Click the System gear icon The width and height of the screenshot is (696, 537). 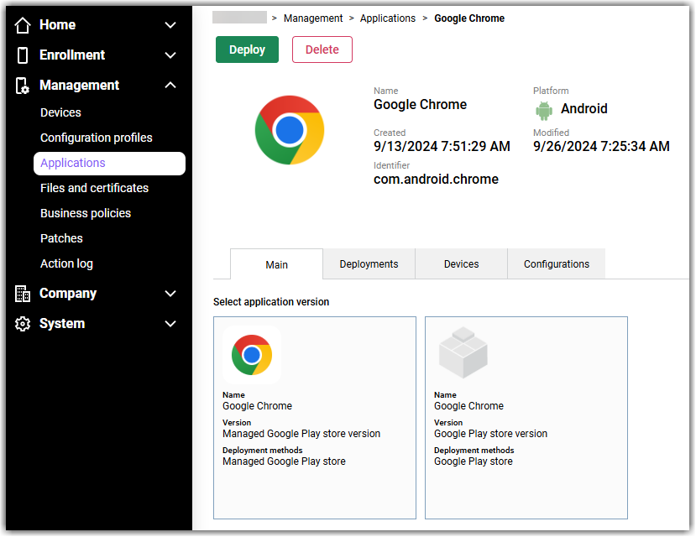[x=23, y=324]
